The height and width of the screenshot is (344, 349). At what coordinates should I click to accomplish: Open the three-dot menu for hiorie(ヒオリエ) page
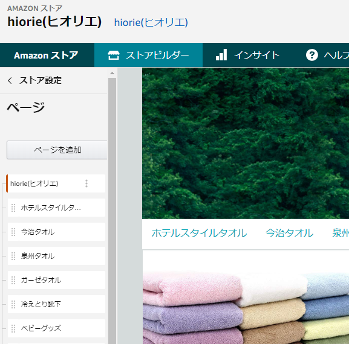tap(86, 183)
